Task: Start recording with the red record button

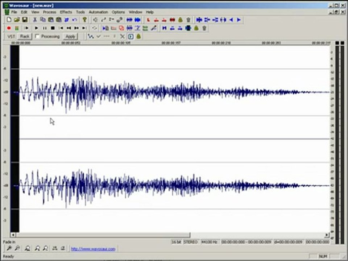Action: click(9, 28)
